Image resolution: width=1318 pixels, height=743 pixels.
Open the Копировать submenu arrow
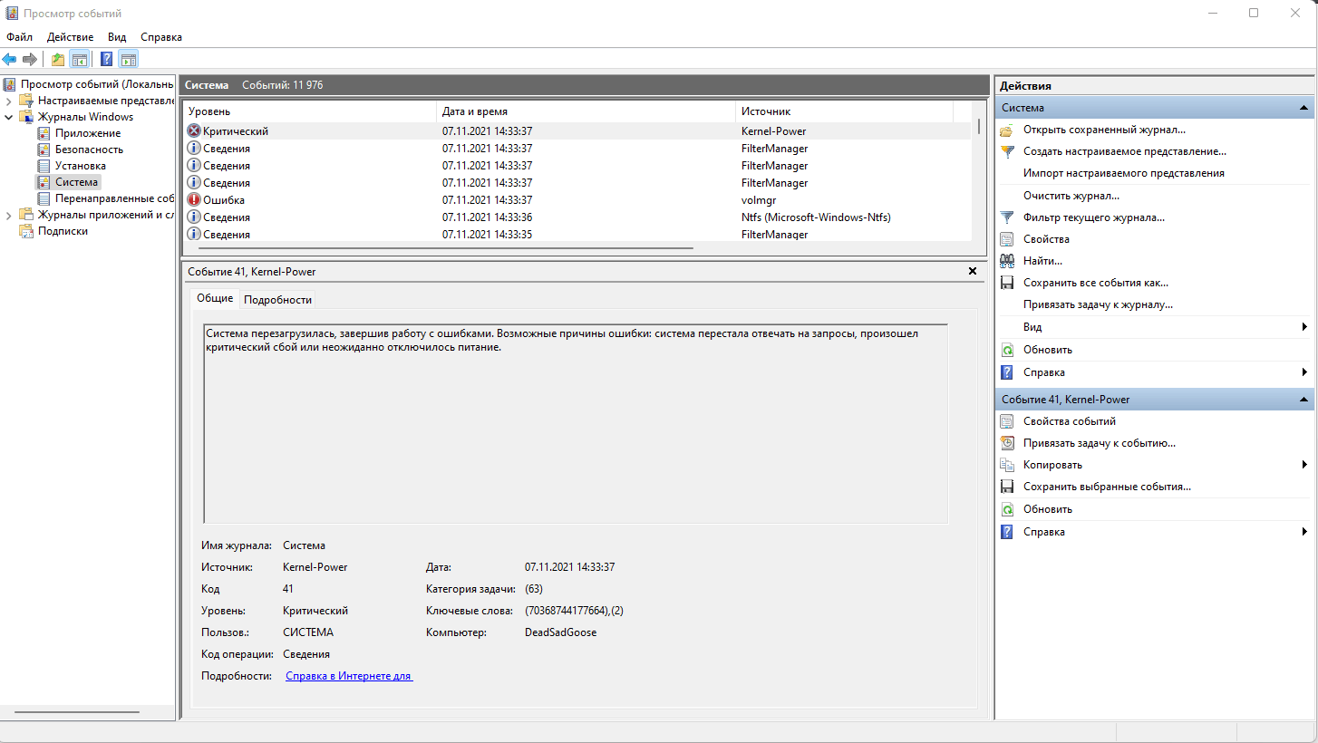pyautogui.click(x=1304, y=465)
